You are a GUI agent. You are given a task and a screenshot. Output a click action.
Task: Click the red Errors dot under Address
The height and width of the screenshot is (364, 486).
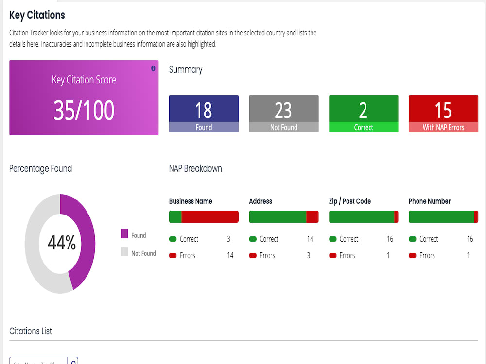pos(253,255)
